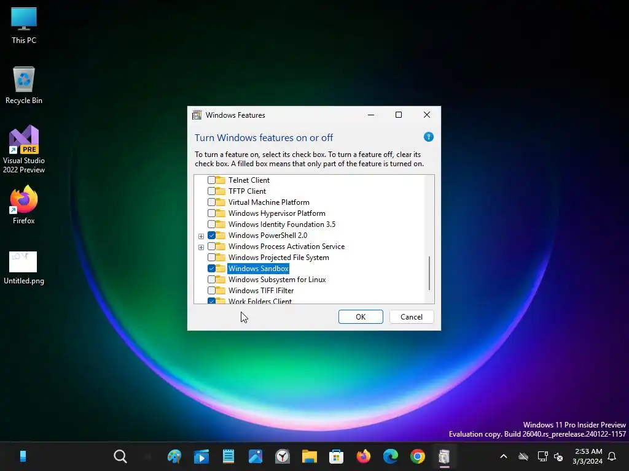The height and width of the screenshot is (471, 629).
Task: Click OK in Windows Features
Action: (361, 317)
